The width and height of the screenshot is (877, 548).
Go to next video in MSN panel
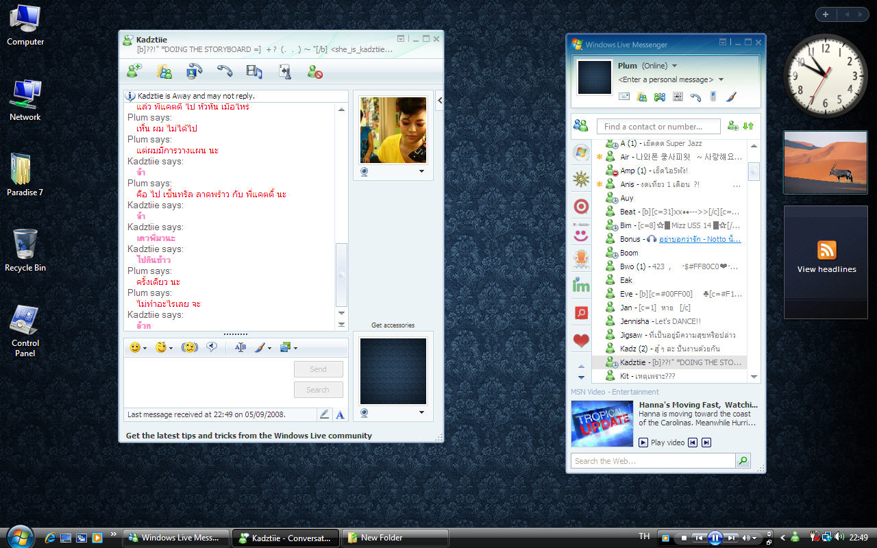click(706, 443)
